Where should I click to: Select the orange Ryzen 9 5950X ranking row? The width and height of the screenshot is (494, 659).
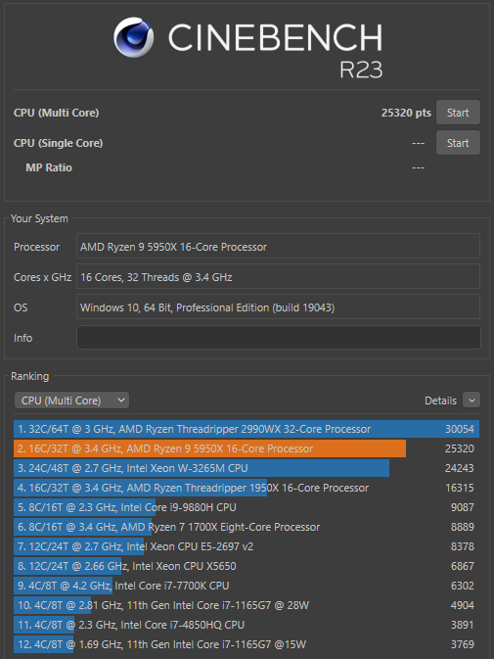tap(247, 448)
